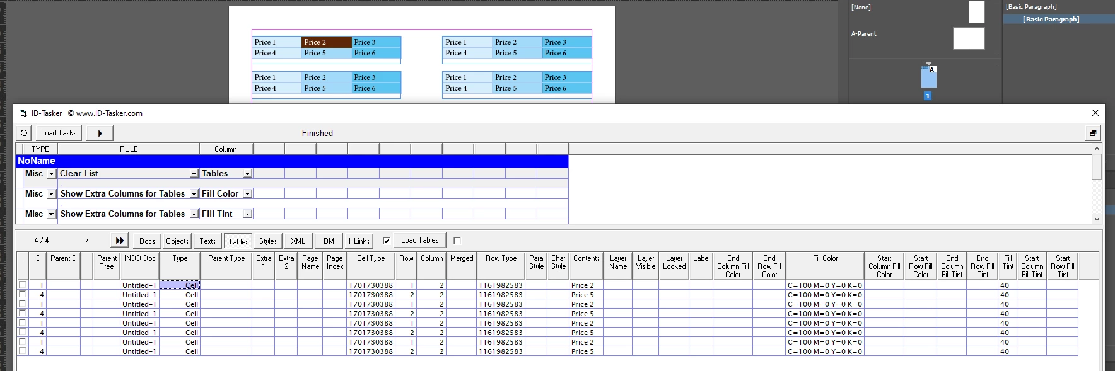
Task: Select the blue NoName task header row
Action: click(x=292, y=161)
